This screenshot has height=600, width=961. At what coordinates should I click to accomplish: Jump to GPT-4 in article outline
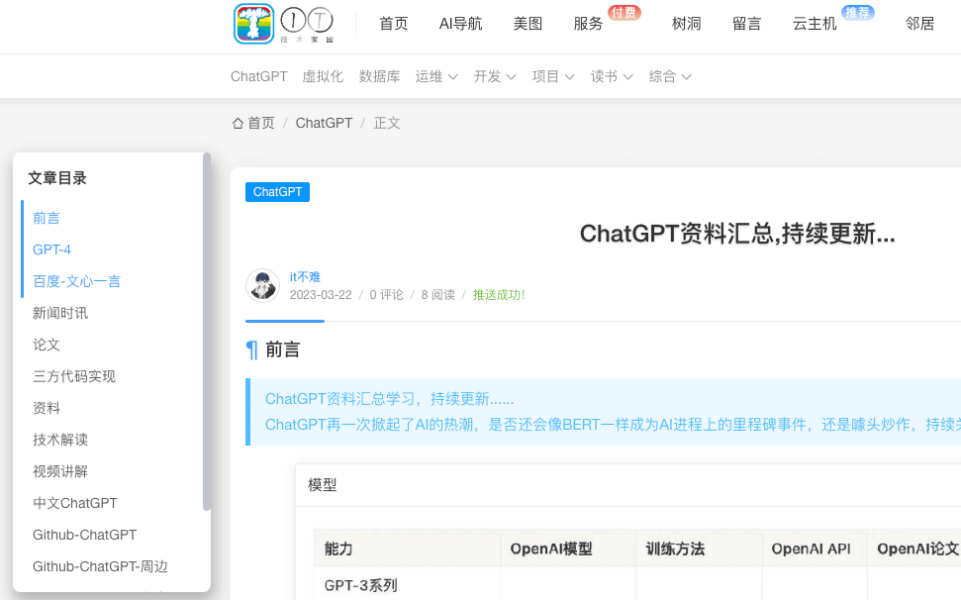tap(52, 250)
